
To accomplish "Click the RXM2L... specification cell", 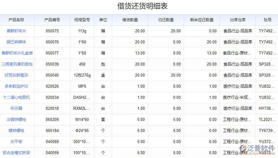I will [x=82, y=108].
